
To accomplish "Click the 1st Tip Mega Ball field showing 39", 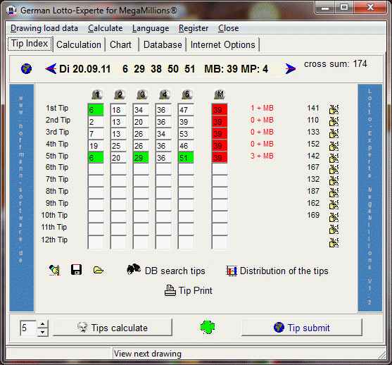I will pyautogui.click(x=220, y=110).
